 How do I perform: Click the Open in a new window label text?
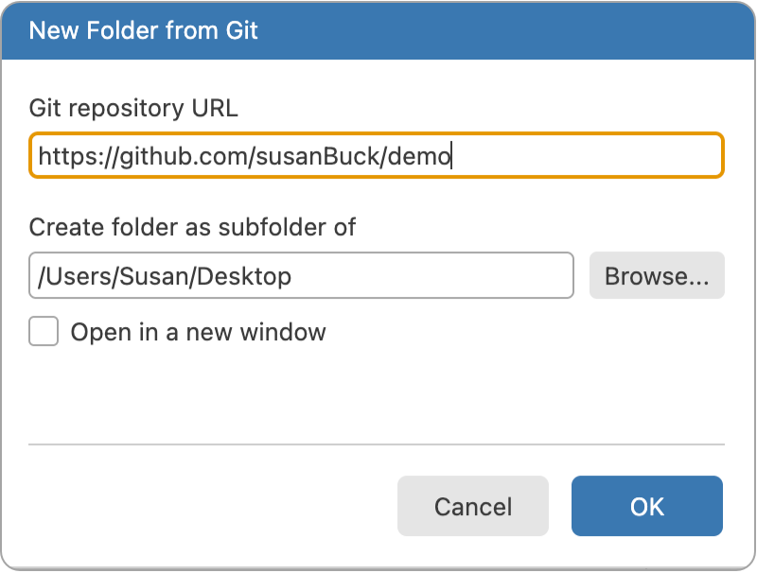198,332
